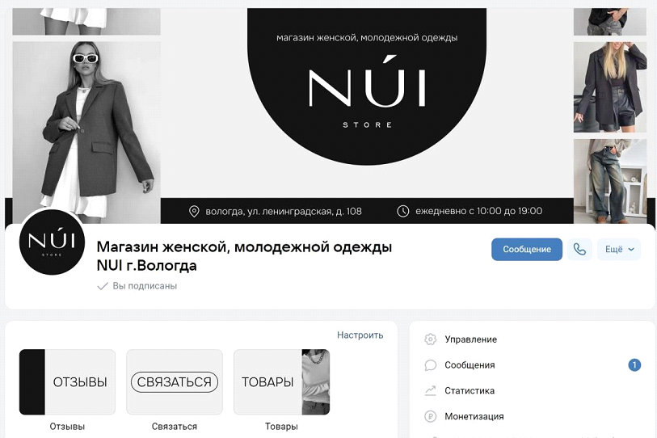Click the phone call icon button
The height and width of the screenshot is (438, 657).
tap(579, 250)
